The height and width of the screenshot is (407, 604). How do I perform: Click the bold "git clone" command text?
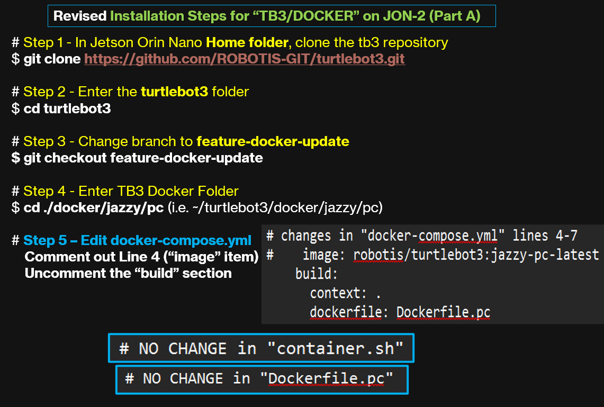tap(53, 59)
